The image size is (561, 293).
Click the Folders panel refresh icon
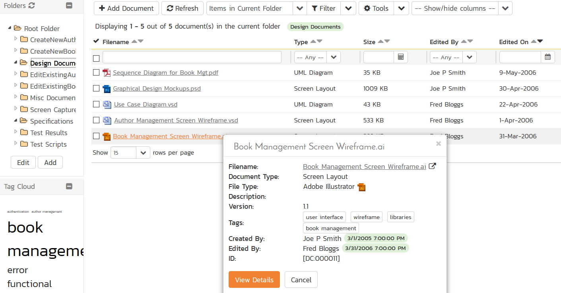pos(32,6)
